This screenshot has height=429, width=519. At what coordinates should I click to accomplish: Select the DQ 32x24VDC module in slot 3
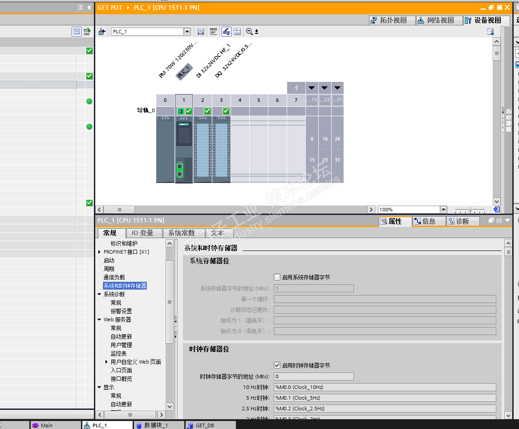[x=221, y=149]
